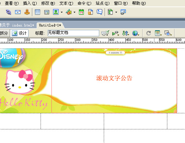Open the Templates dropdown arrow

point(116,12)
